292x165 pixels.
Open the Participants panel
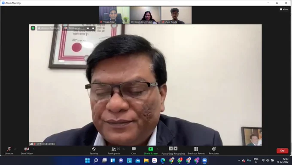point(114,151)
